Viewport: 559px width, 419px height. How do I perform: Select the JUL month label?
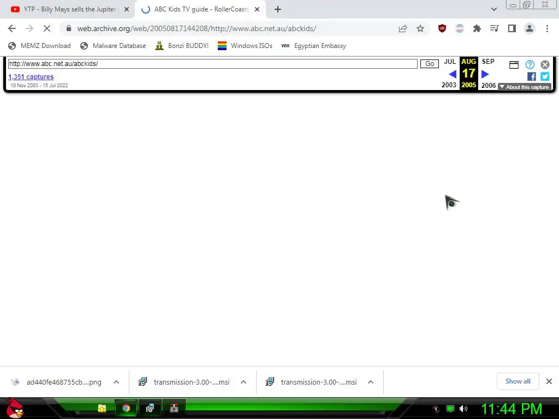tap(450, 62)
